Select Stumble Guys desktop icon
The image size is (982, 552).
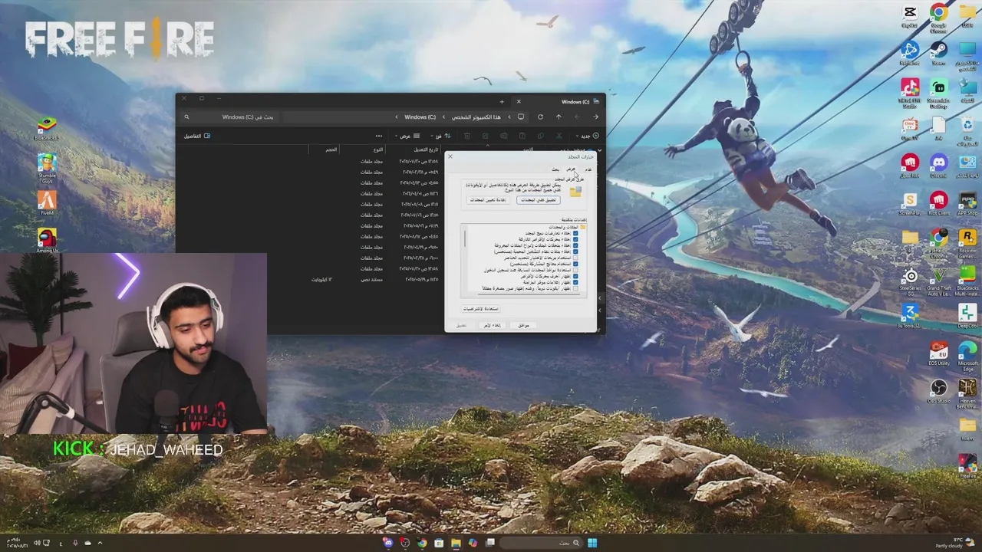[x=47, y=166]
